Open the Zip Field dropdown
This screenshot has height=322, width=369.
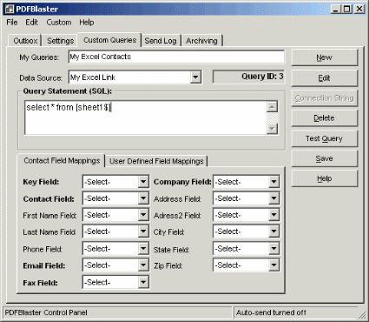pyautogui.click(x=273, y=265)
